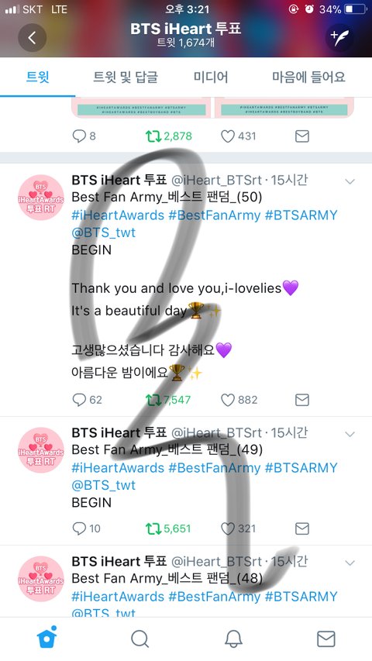Image resolution: width=372 pixels, height=661 pixels.
Task: Reply to the tweet with 62 comments
Action: pyautogui.click(x=79, y=400)
